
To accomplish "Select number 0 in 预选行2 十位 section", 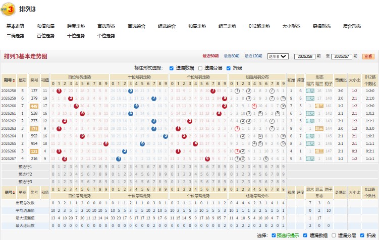I will (x=113, y=174).
